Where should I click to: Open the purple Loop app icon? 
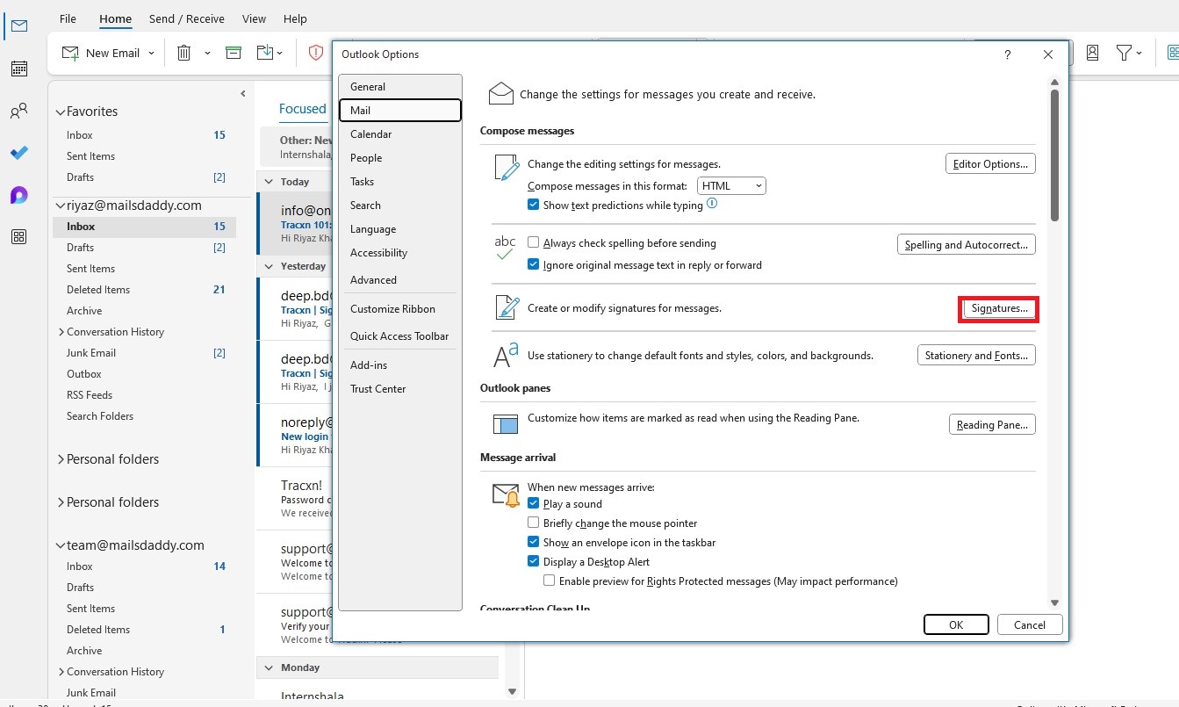pyautogui.click(x=18, y=195)
